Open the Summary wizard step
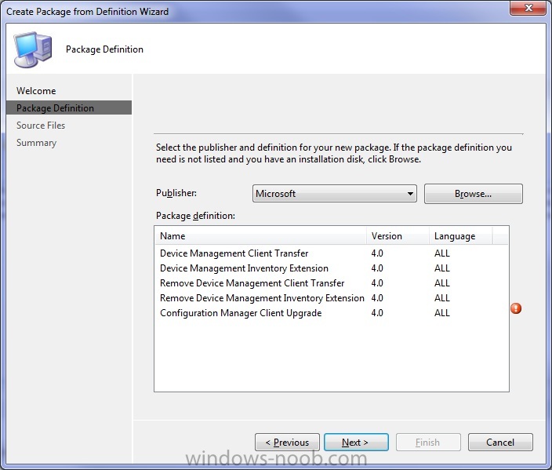The width and height of the screenshot is (552, 470). (36, 143)
